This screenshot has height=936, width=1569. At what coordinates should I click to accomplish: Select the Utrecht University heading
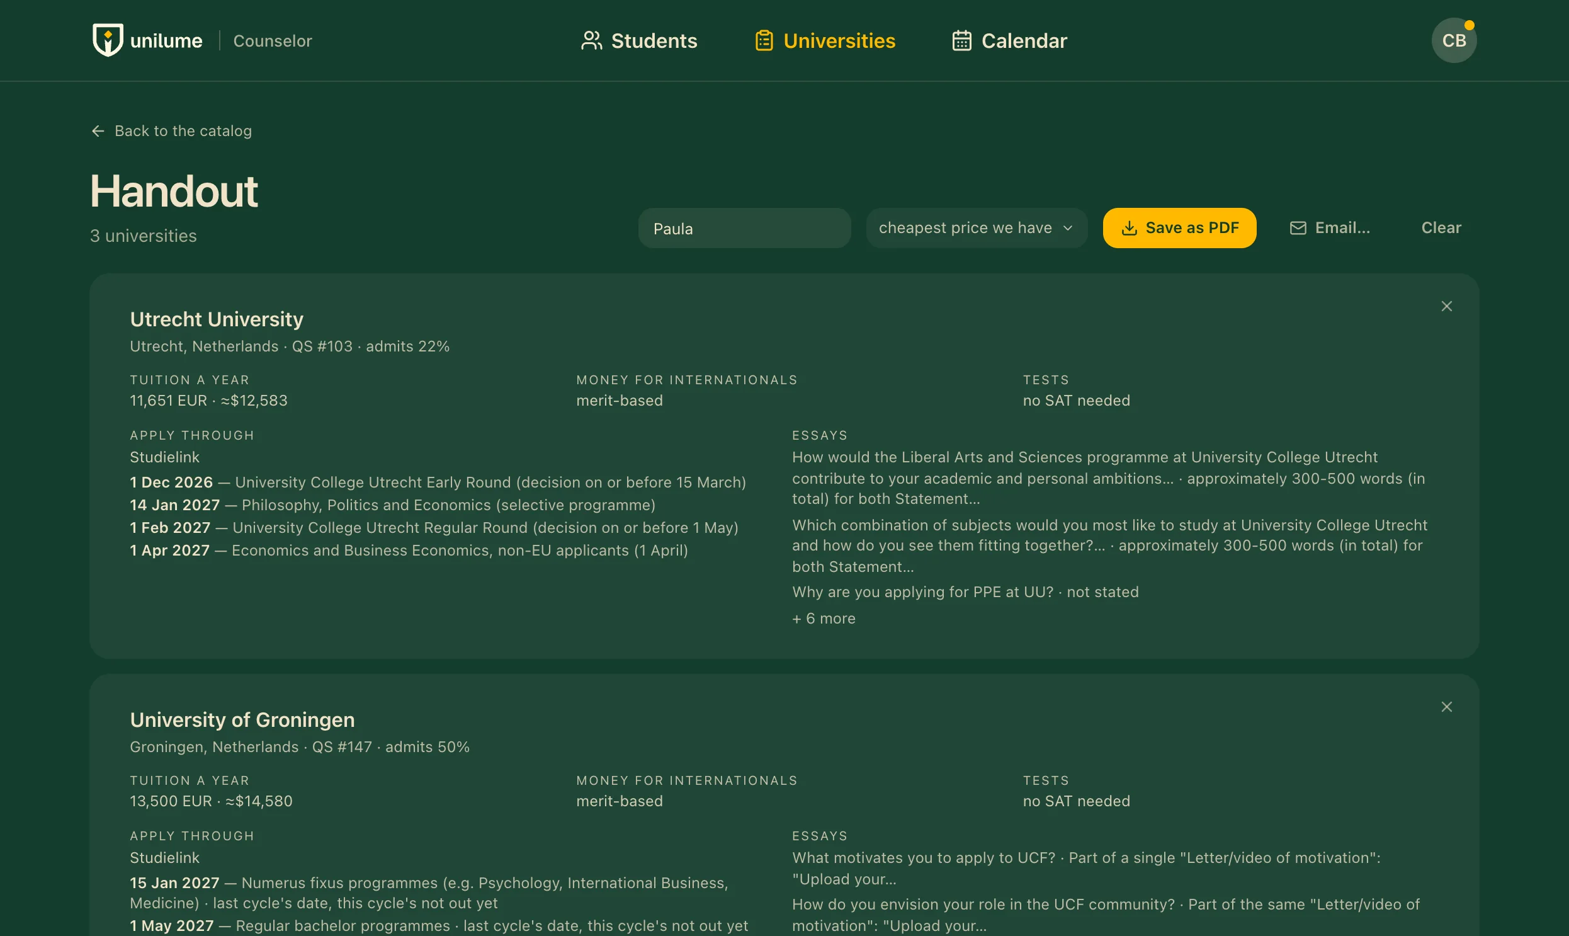pyautogui.click(x=216, y=319)
